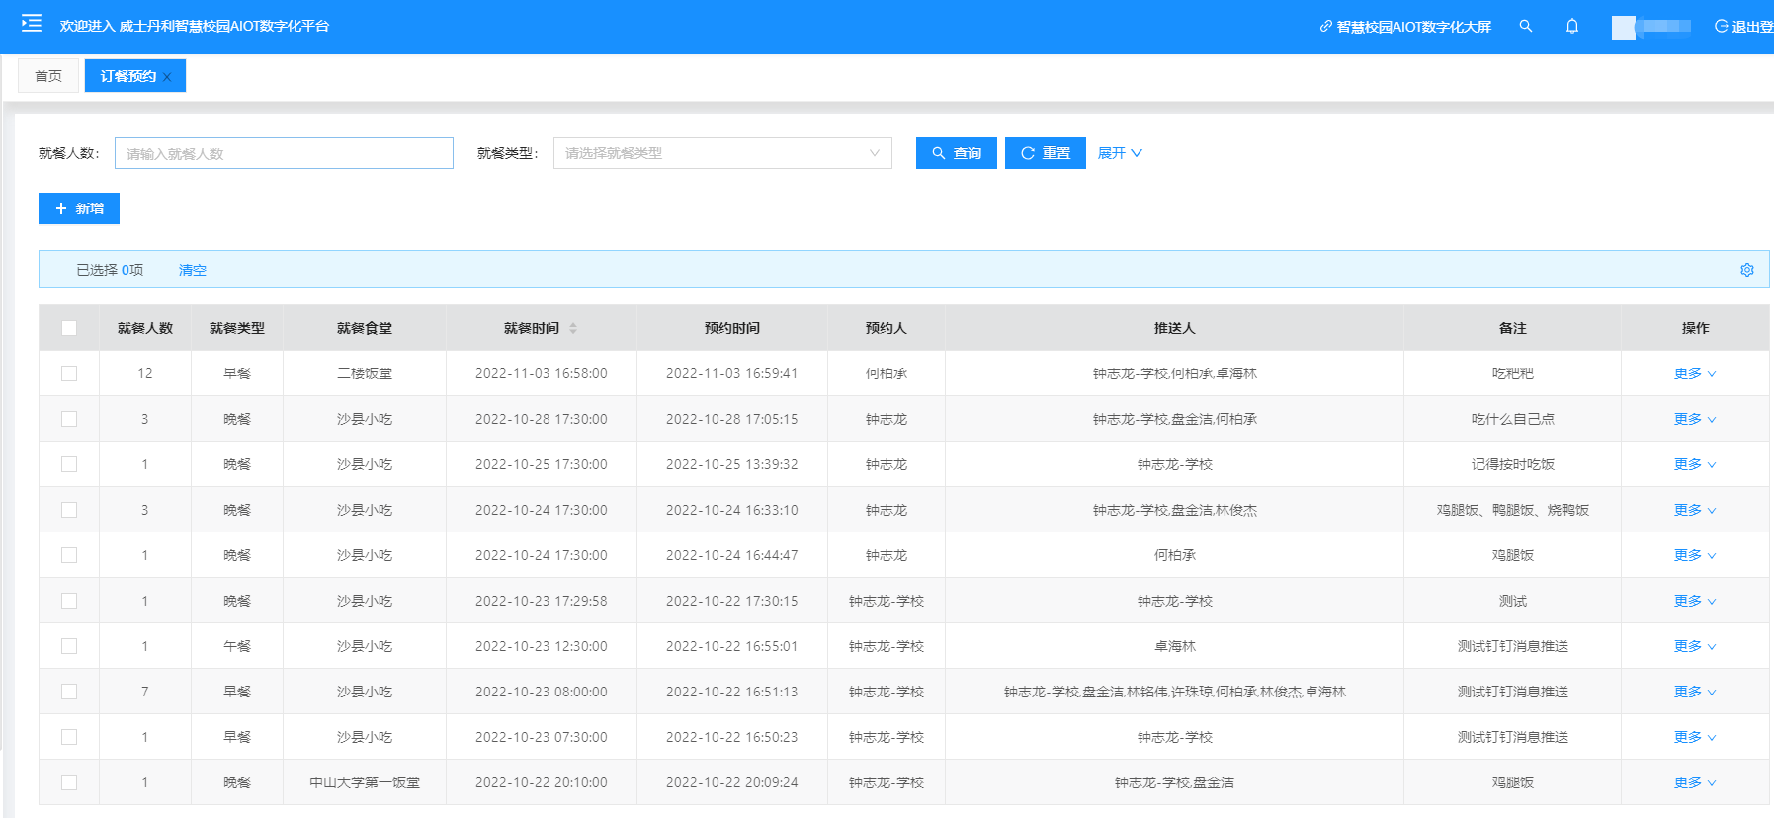Click 清空 to clear selection
Viewport: 1774px width, 818px height.
(x=193, y=270)
